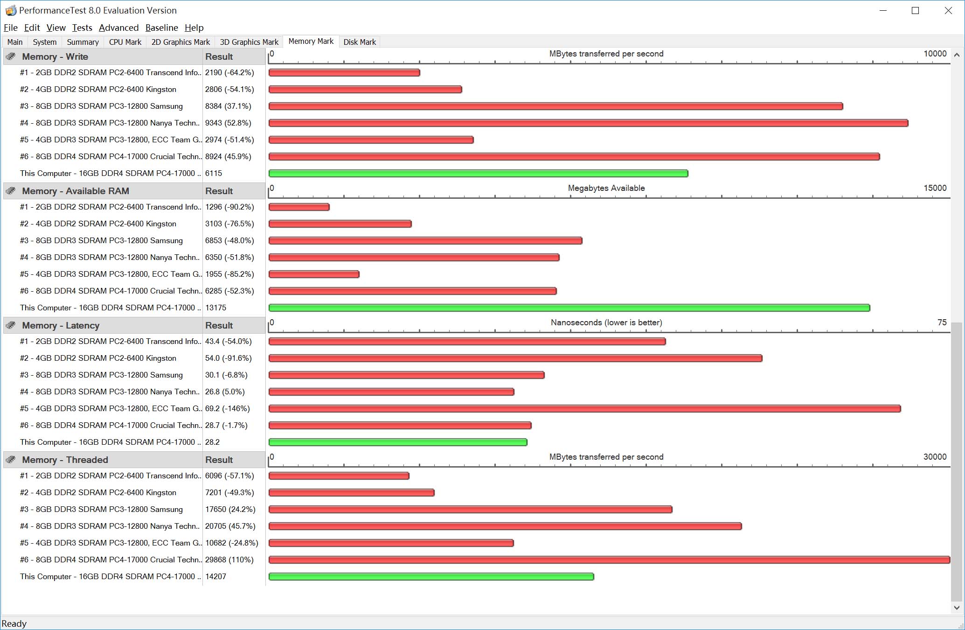The image size is (965, 630).
Task: Click the vertical scrollbar thumb
Action: point(957,462)
